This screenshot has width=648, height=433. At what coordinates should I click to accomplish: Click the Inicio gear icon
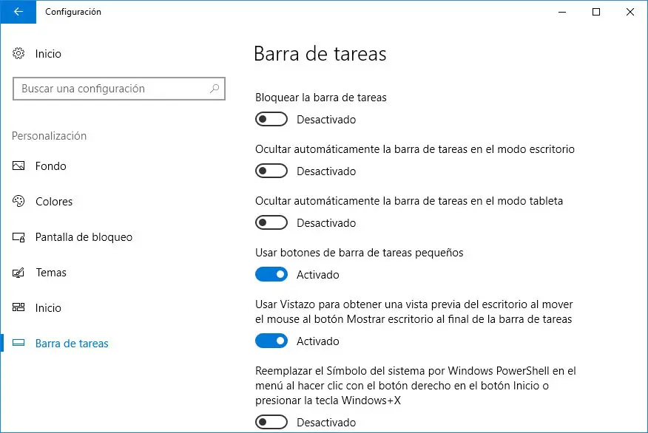point(19,54)
